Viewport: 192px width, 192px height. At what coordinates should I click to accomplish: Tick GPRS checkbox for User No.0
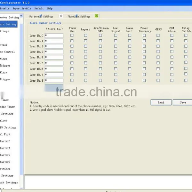click(158, 36)
